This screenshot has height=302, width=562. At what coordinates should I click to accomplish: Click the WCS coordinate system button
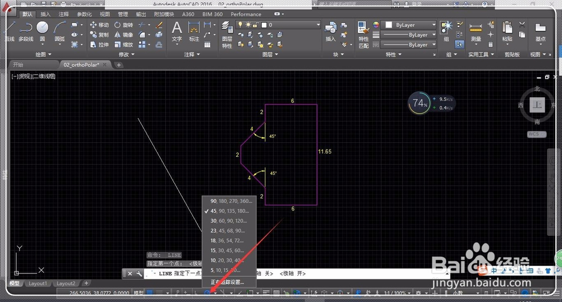(536, 134)
